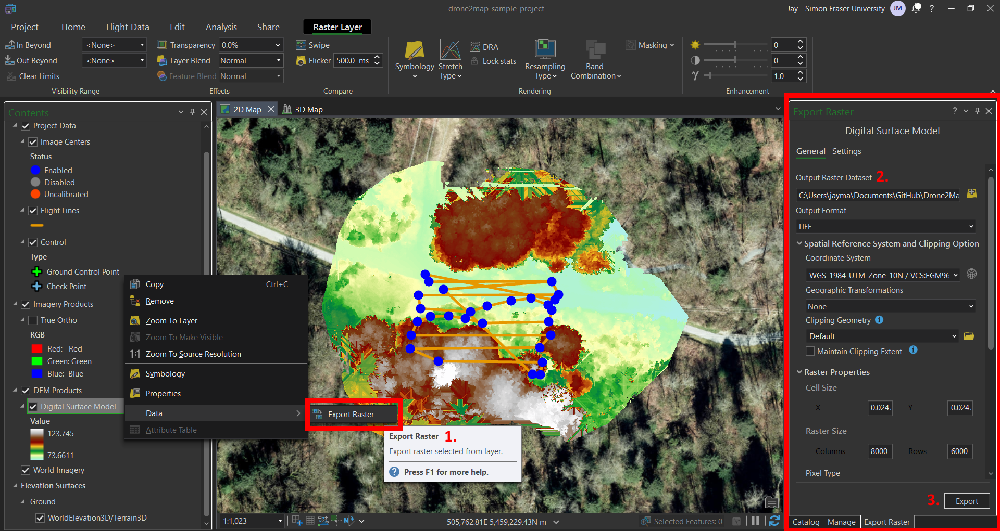Click the Stretch Type icon
1000x531 pixels.
[x=450, y=50]
